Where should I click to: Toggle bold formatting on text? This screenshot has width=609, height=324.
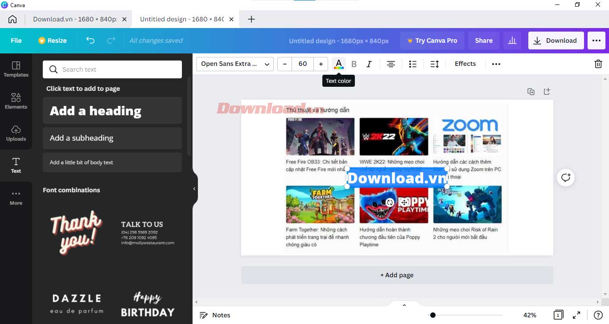tap(354, 64)
